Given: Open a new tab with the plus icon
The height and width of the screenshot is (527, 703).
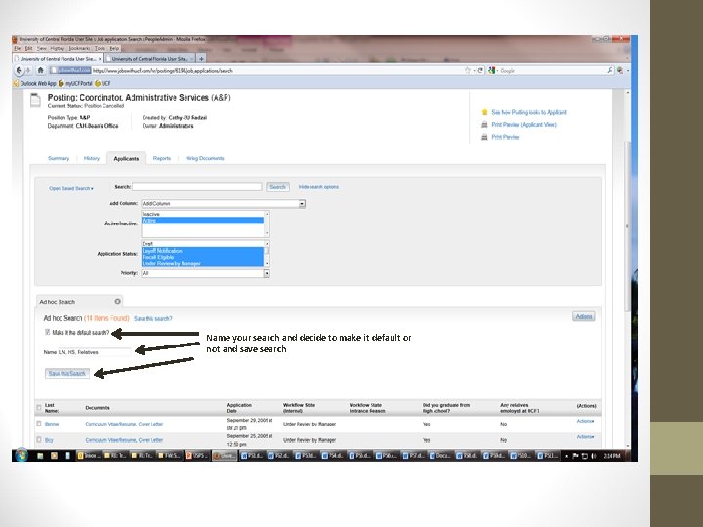Looking at the screenshot, I should tap(202, 59).
